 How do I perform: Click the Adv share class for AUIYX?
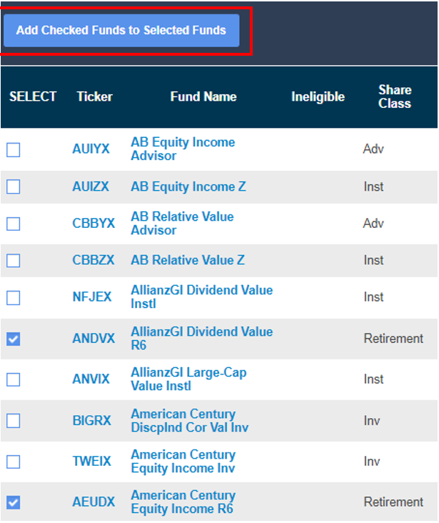373,149
